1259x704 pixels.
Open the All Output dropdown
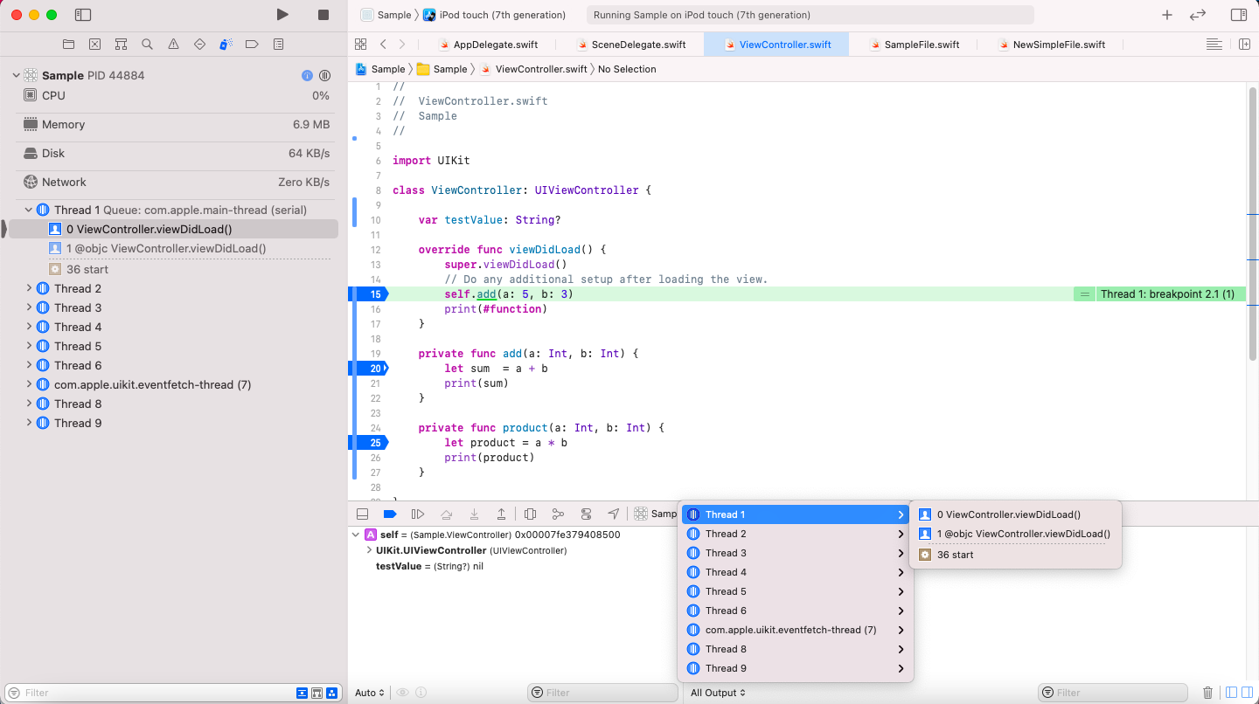pyautogui.click(x=718, y=693)
